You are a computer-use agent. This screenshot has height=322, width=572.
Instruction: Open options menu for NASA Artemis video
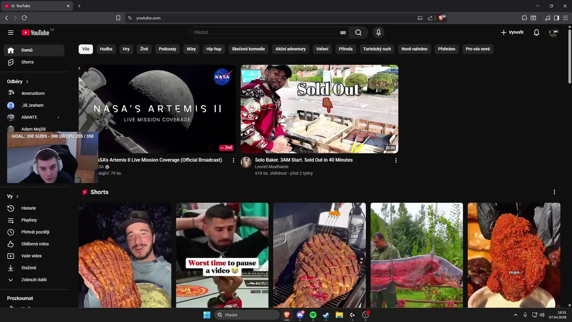233,160
